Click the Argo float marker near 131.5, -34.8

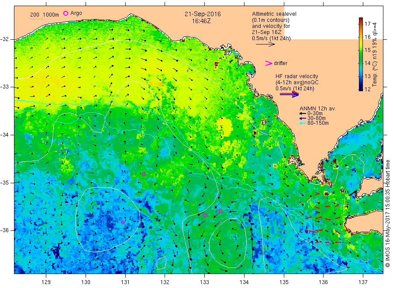tap(144, 174)
